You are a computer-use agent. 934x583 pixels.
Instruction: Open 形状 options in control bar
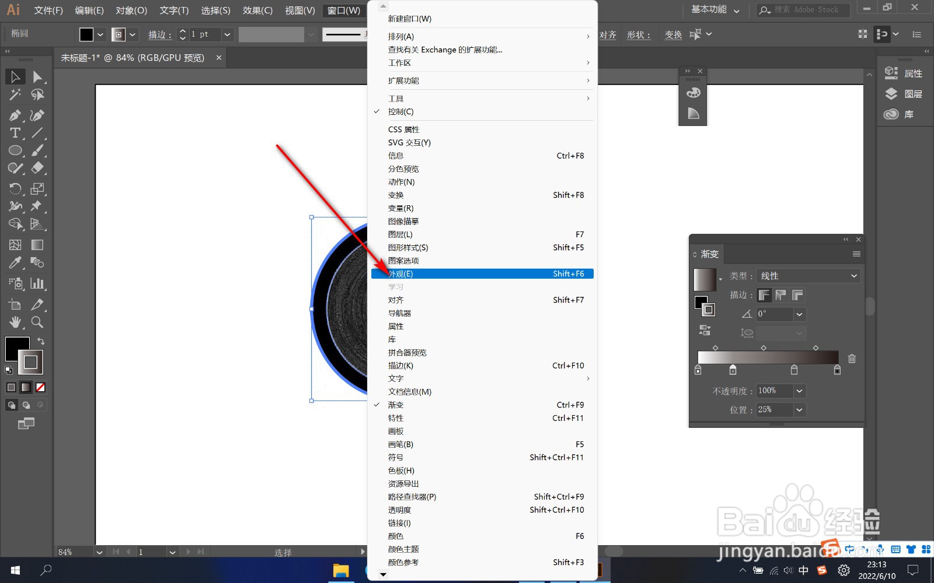pos(639,35)
